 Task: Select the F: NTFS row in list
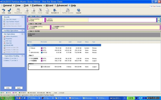coord(64,58)
